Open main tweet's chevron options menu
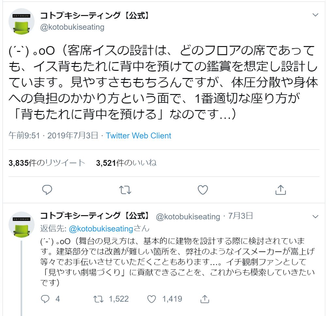This screenshot has height=316, width=329. [315, 15]
